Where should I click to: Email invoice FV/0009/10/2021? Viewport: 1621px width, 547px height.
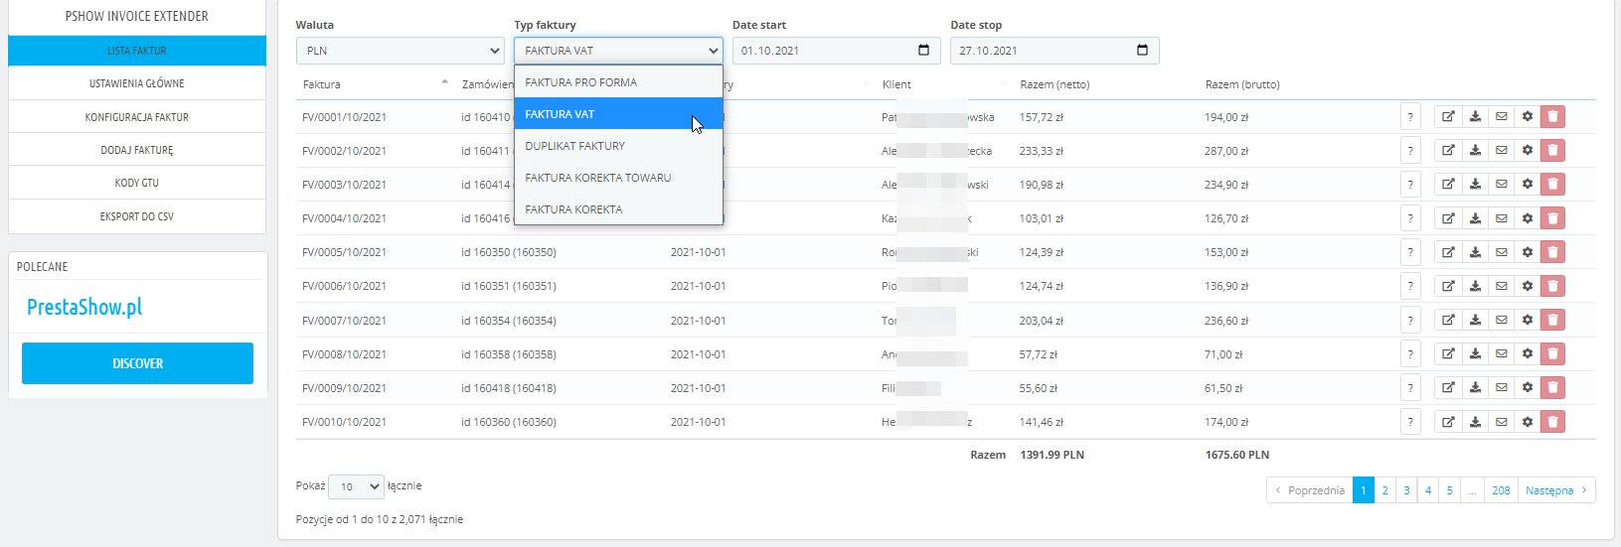coord(1502,388)
